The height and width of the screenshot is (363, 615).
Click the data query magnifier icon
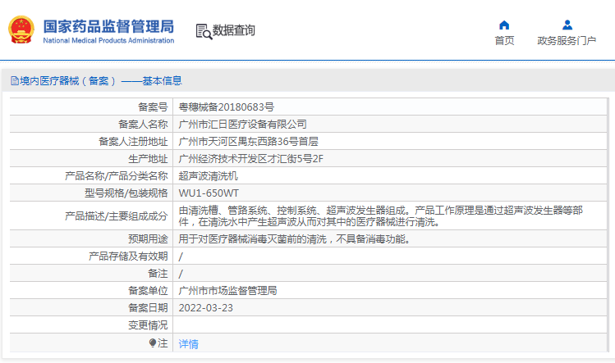(x=204, y=31)
